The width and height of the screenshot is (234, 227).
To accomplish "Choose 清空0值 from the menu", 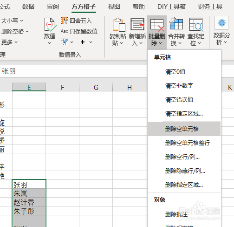I will 184,72.
